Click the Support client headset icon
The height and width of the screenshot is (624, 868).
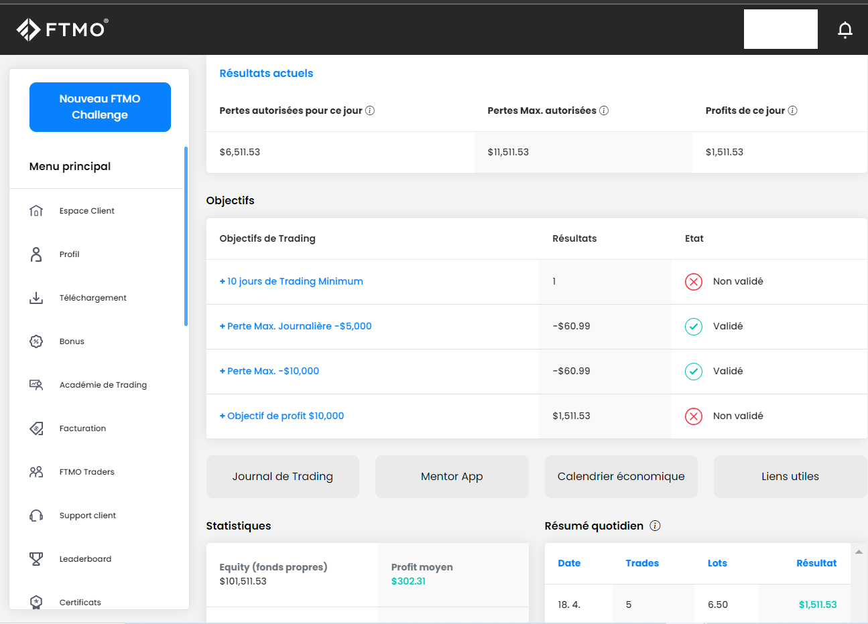point(36,516)
